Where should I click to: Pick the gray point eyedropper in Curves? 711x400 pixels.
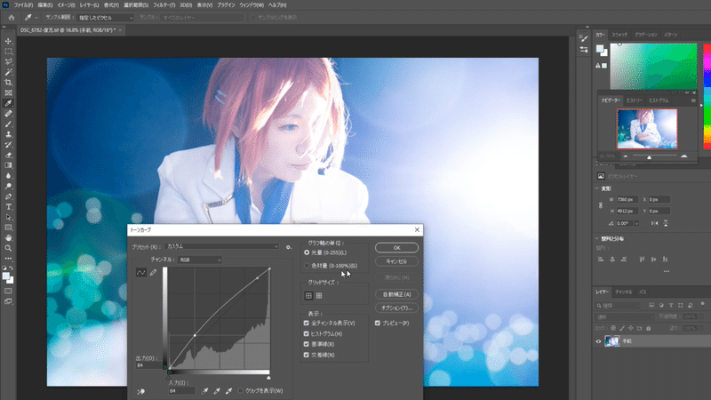[x=217, y=391]
